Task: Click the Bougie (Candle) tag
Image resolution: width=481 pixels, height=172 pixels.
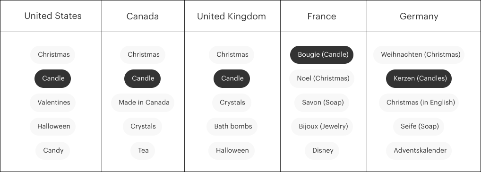Action: pos(322,54)
